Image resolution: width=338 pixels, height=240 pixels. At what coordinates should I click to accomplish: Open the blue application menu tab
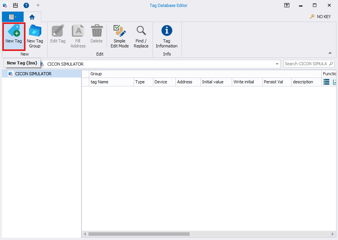[12, 17]
